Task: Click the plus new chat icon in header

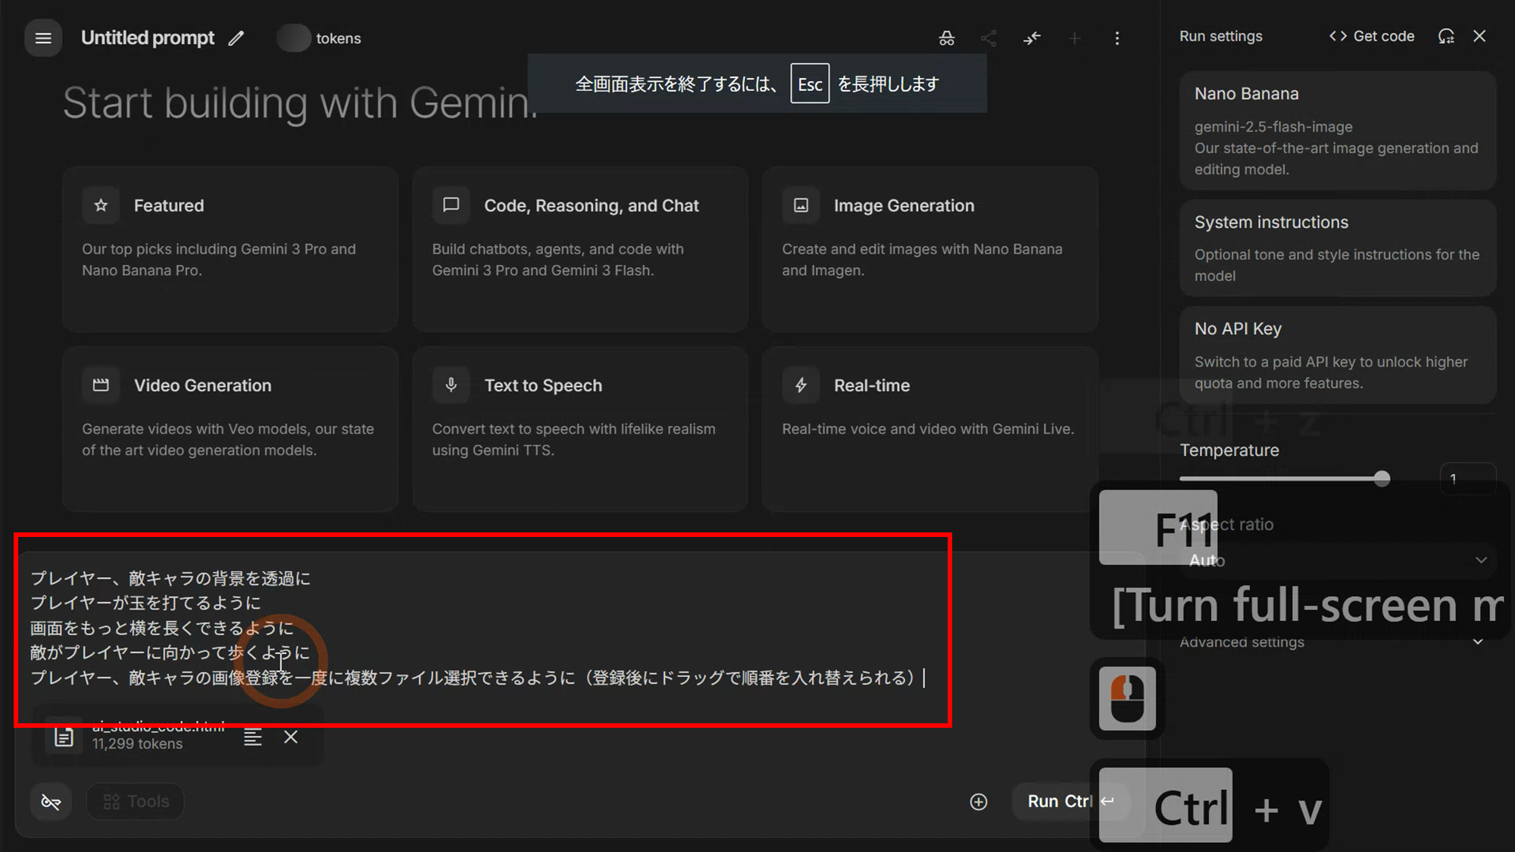Action: pyautogui.click(x=1074, y=38)
